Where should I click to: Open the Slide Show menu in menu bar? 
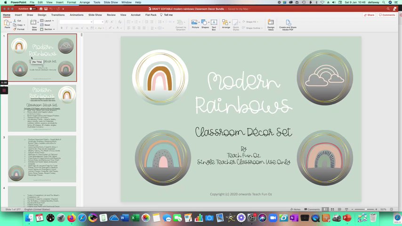point(111,2)
